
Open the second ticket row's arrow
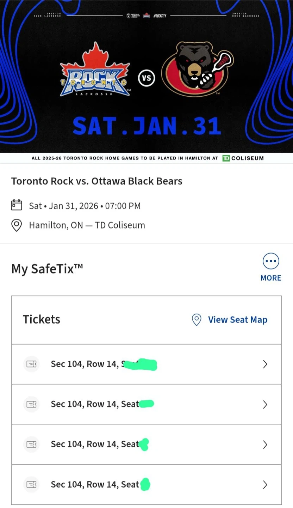click(x=265, y=404)
